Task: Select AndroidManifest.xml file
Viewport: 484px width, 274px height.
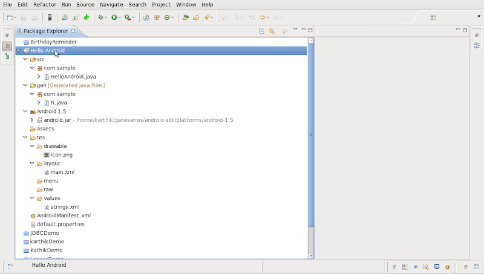Action: click(x=64, y=215)
